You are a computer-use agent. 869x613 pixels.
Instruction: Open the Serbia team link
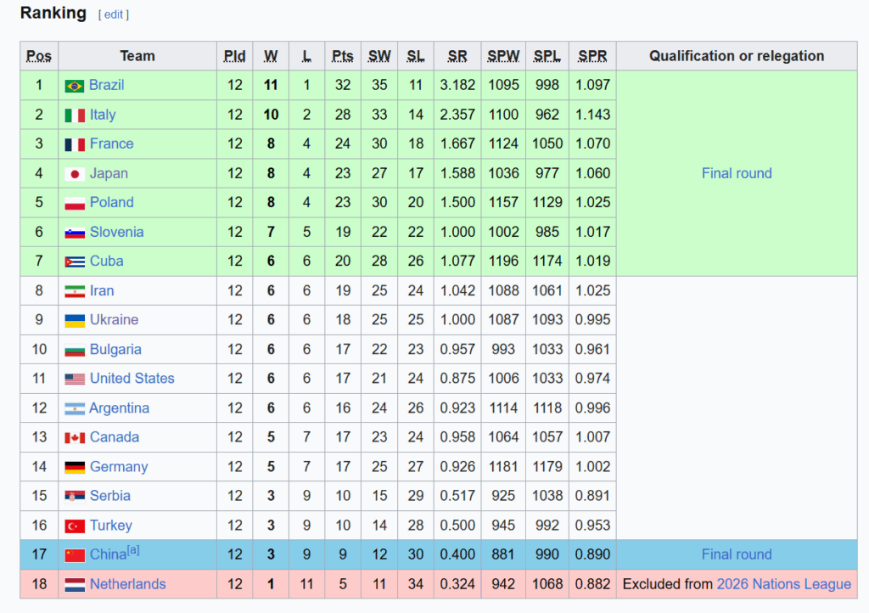[x=109, y=496]
